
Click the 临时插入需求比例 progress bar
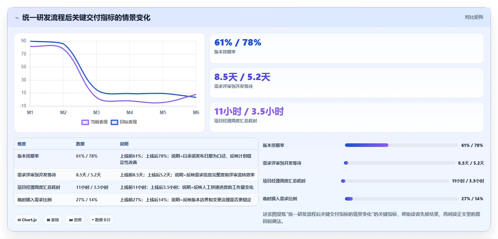pos(402,199)
